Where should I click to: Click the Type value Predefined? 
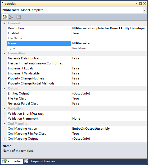[80, 48]
